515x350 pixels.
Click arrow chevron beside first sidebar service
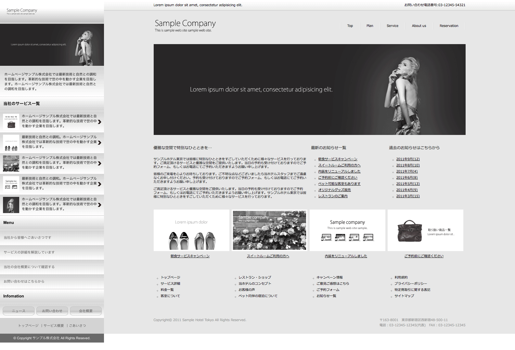click(99, 122)
